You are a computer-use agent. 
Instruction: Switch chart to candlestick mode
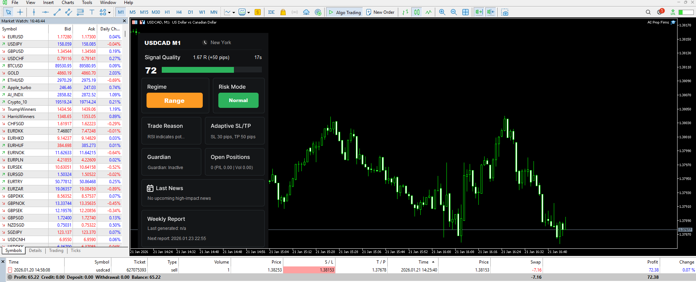click(x=417, y=12)
